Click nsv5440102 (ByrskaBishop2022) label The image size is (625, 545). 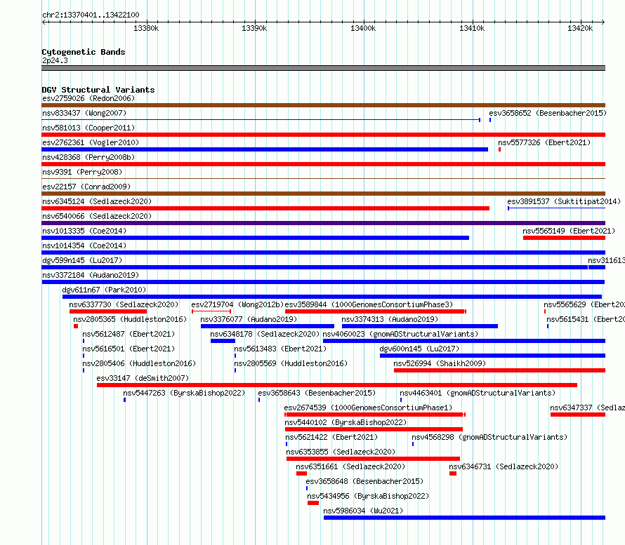346,422
